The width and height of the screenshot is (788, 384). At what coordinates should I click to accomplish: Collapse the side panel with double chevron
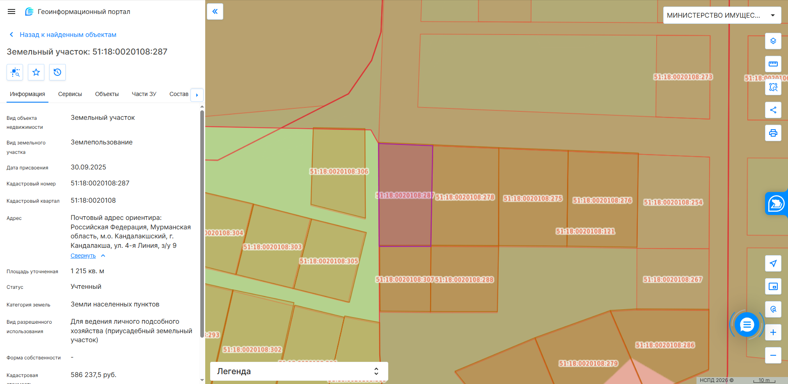[215, 11]
